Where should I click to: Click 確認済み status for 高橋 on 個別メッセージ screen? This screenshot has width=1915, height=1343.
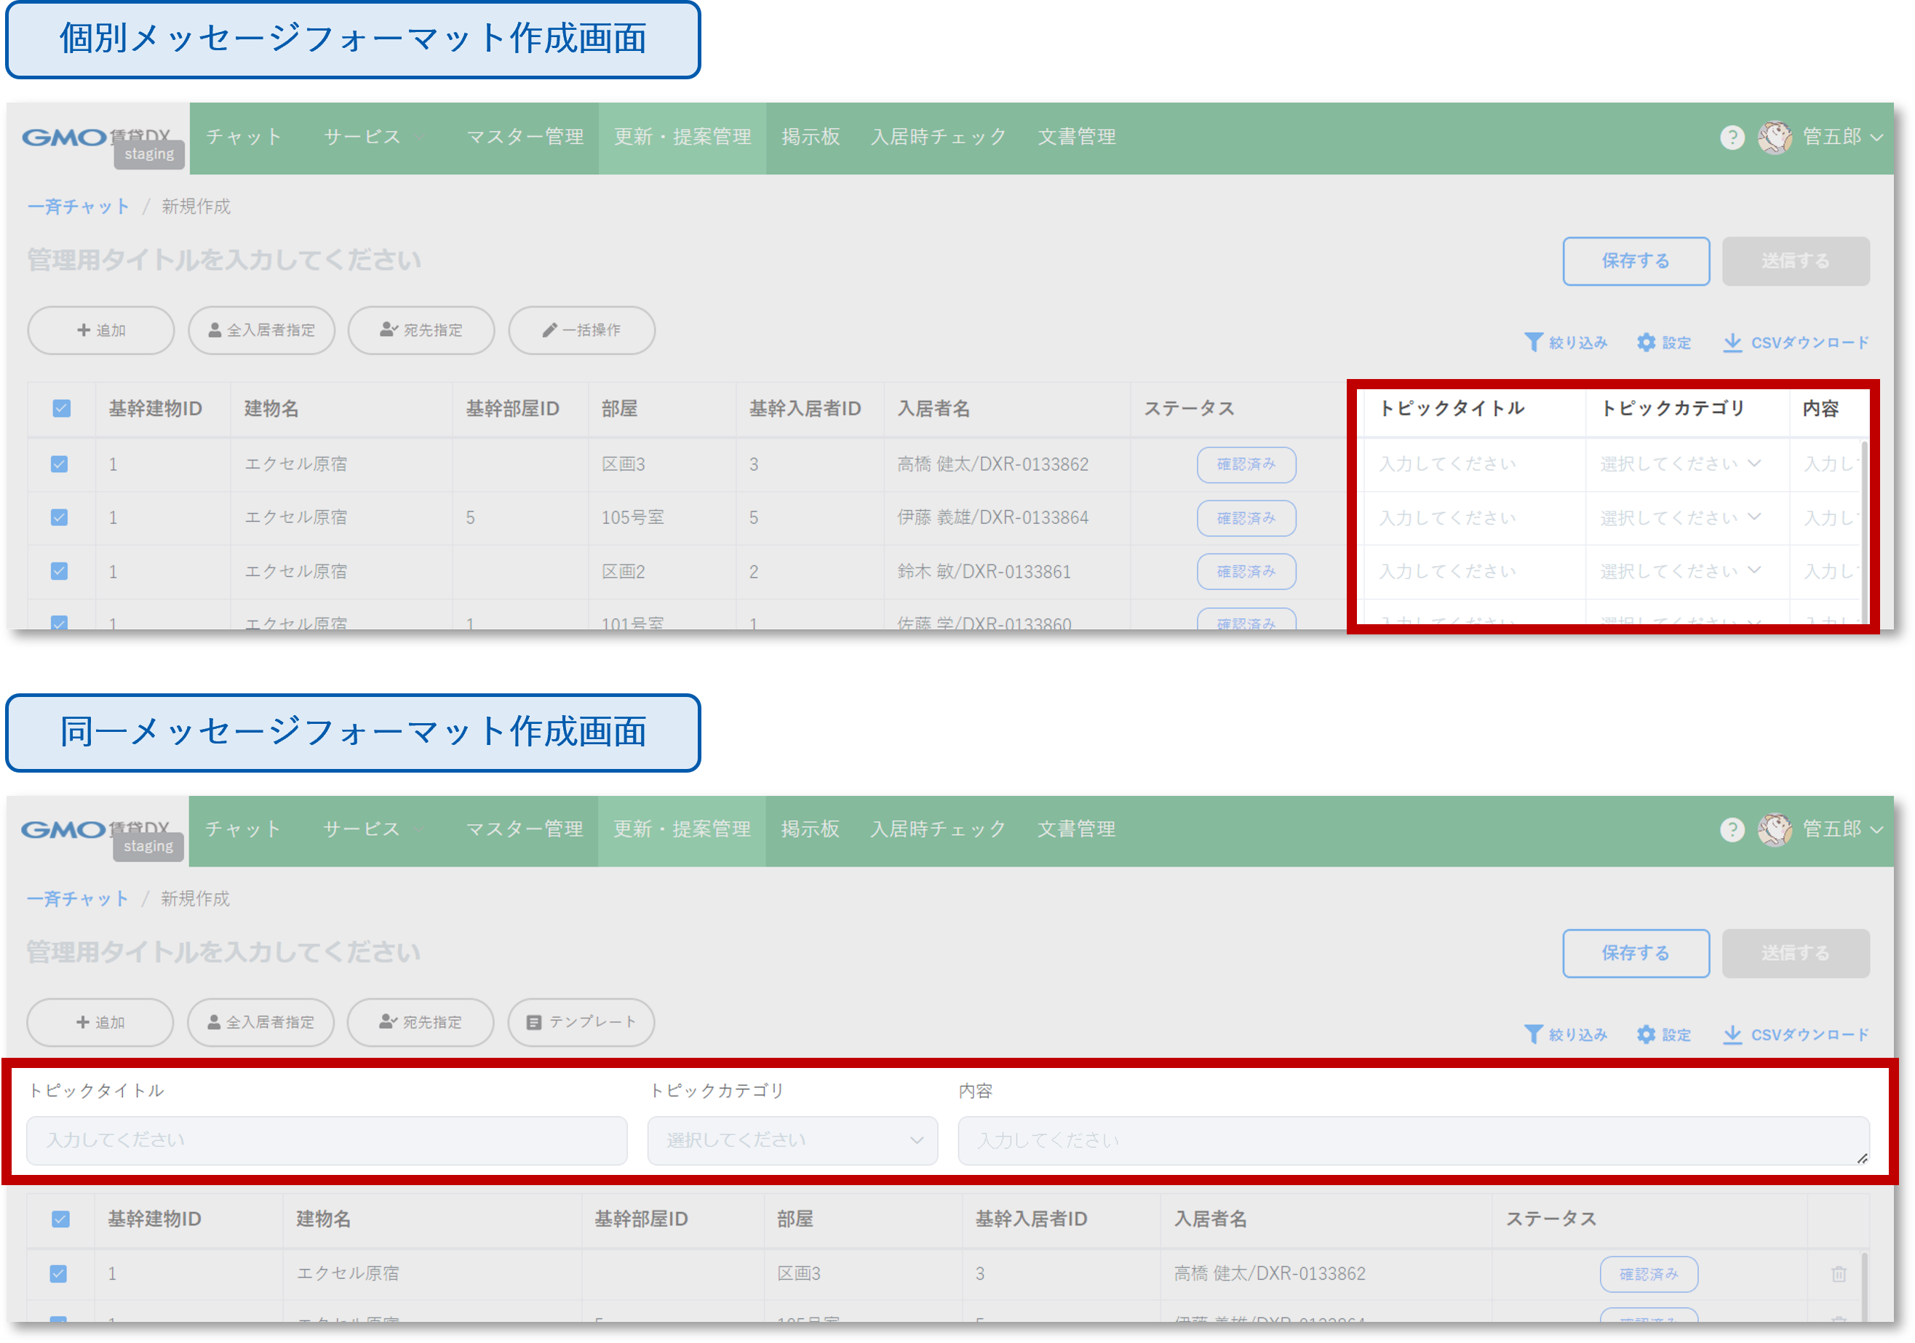tap(1246, 465)
